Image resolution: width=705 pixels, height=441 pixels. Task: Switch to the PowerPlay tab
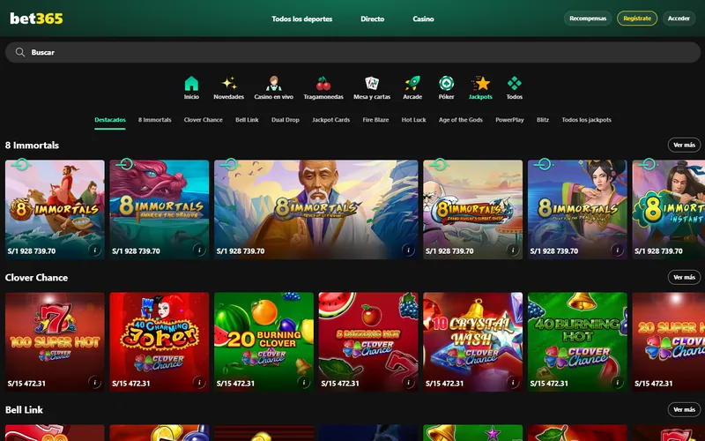tap(509, 120)
